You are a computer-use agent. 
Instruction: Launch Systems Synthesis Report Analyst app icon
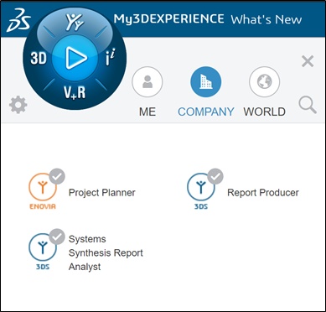43,252
